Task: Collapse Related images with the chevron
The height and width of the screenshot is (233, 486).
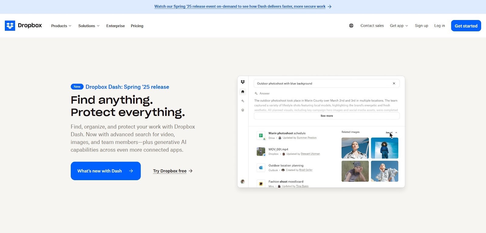Action: tap(396, 132)
